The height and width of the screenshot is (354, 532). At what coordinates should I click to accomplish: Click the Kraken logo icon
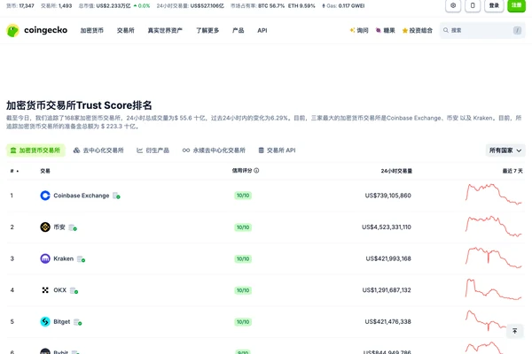(x=45, y=258)
